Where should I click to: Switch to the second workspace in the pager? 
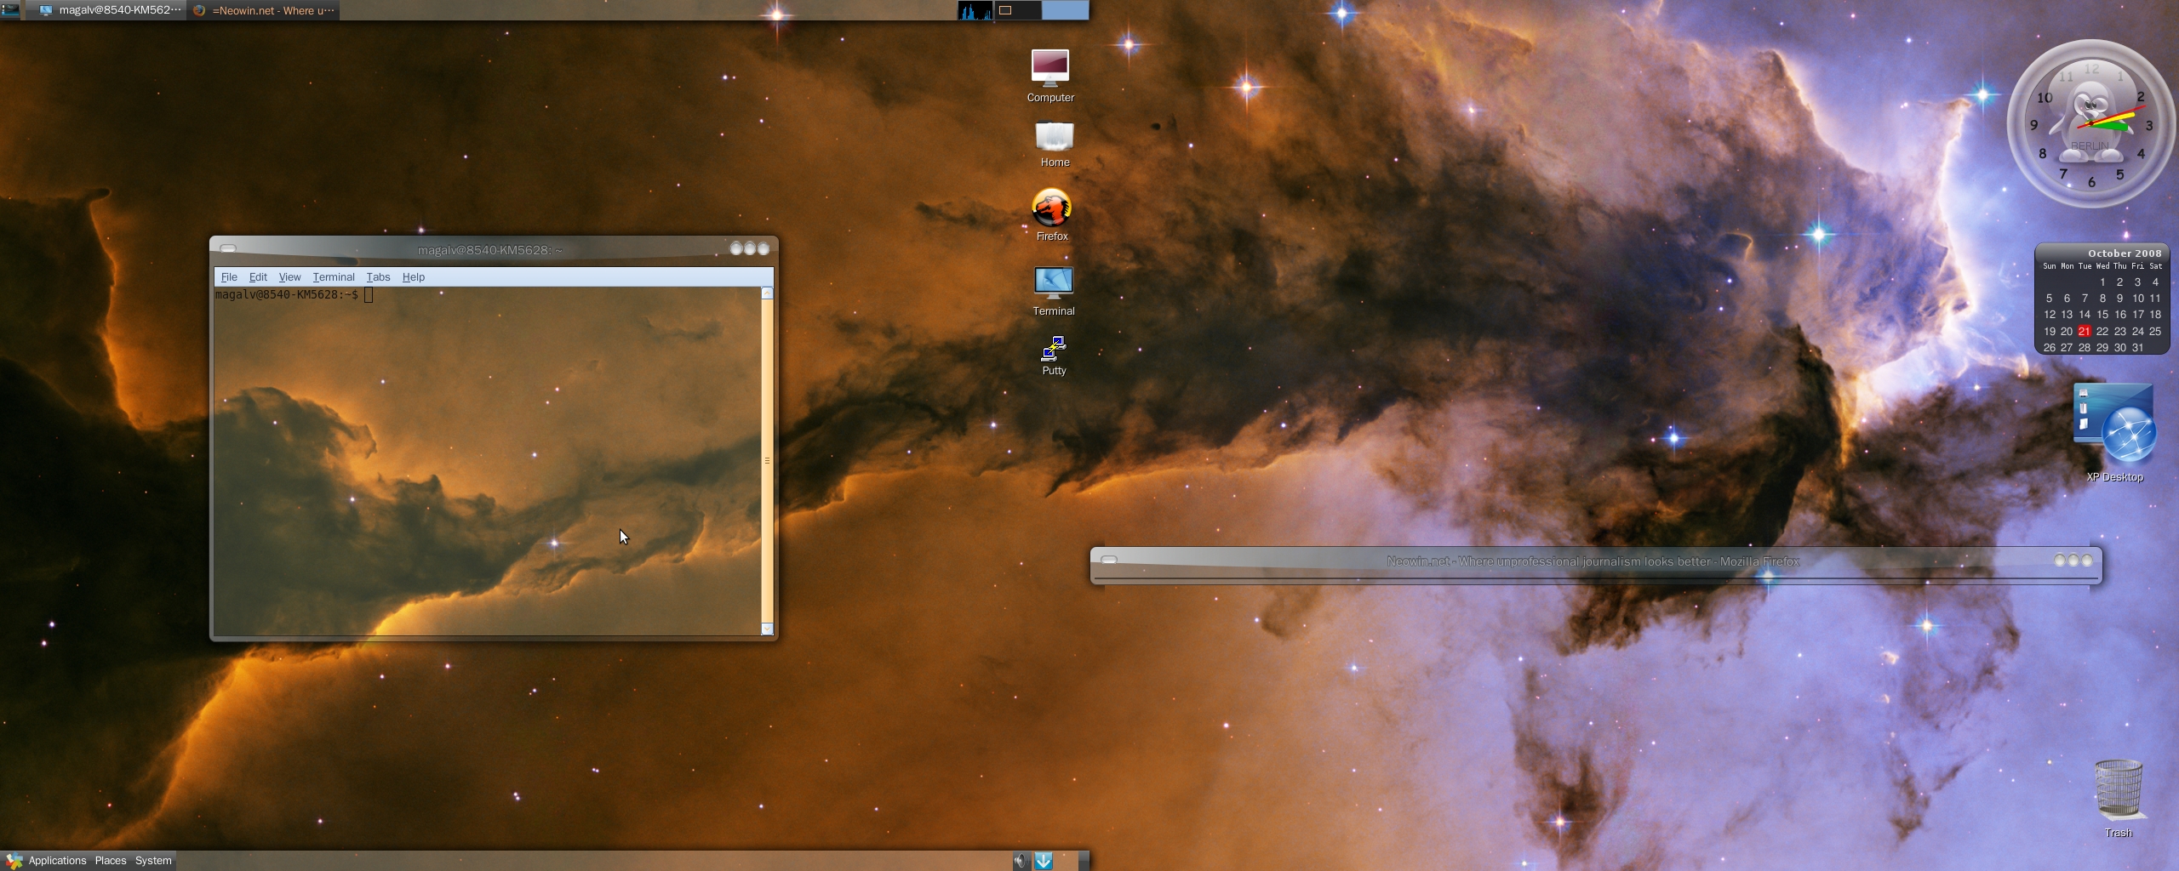[x=1066, y=10]
